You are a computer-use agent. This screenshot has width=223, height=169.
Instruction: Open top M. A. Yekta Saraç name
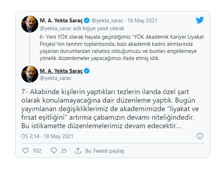61,21
